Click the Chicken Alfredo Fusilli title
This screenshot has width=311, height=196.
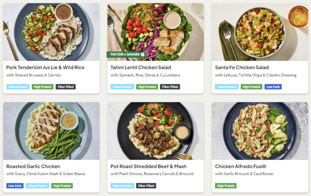pyautogui.click(x=241, y=166)
